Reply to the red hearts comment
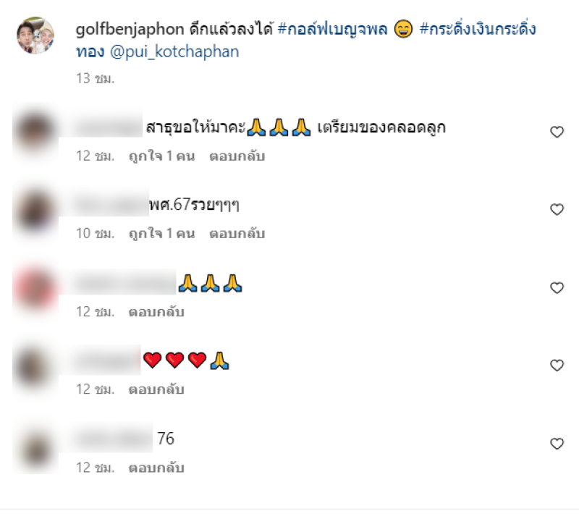Screen dimensions: 579x519 coord(156,389)
